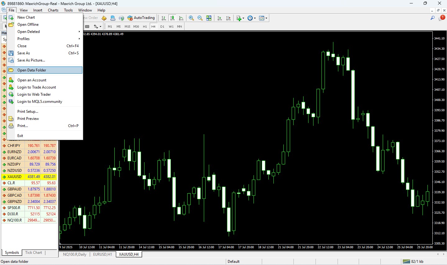Select the NQ100.R symbol row
Image resolution: width=447 pixels, height=265 pixels.
tap(29, 220)
